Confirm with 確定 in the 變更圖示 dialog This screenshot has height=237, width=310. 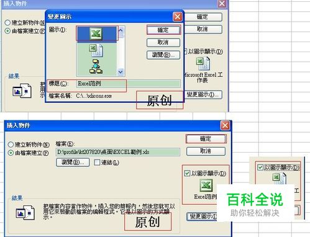coord(163,30)
